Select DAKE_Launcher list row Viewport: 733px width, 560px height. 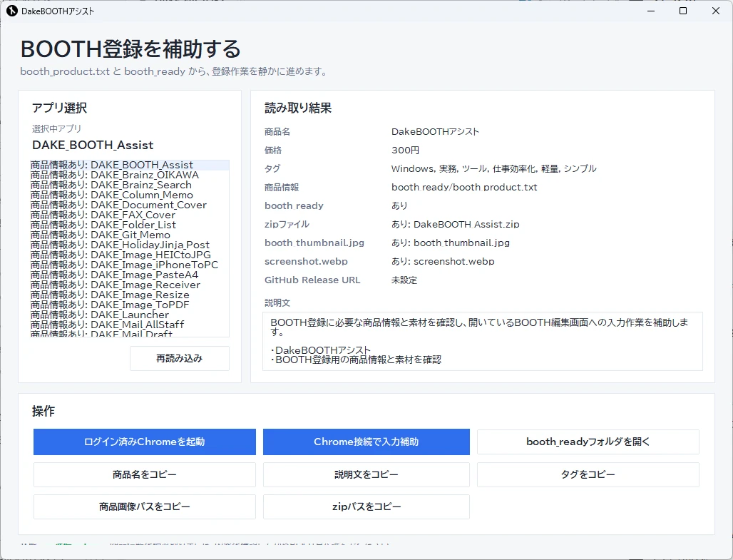click(130, 315)
